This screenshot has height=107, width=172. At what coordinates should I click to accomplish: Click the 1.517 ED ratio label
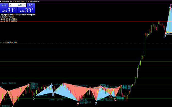click(x=18, y=89)
